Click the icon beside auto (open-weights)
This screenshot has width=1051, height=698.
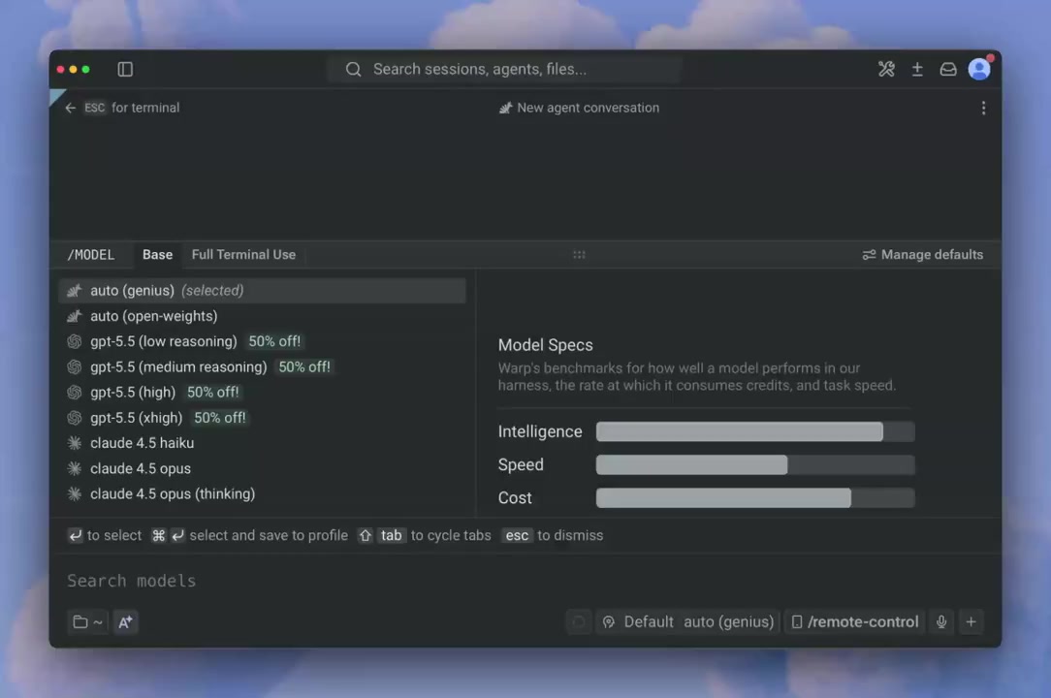pos(75,316)
